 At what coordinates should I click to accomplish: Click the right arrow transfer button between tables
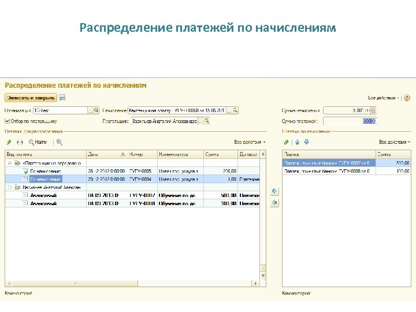pos(274,191)
